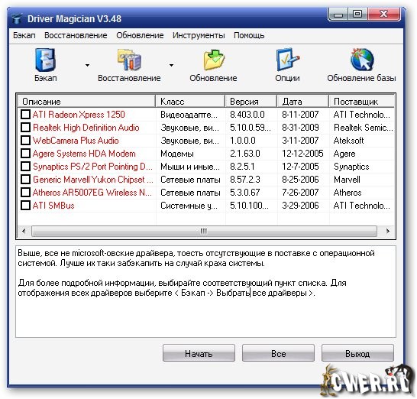
Task: Sort by the Версия column header
Action: (251, 102)
